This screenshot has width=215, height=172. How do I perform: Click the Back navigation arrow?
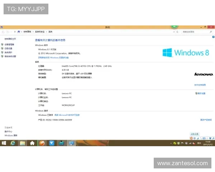(3, 32)
